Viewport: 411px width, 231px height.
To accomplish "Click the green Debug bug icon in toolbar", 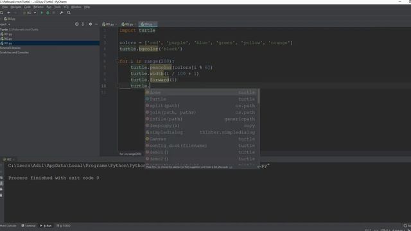I will (x=48, y=13).
